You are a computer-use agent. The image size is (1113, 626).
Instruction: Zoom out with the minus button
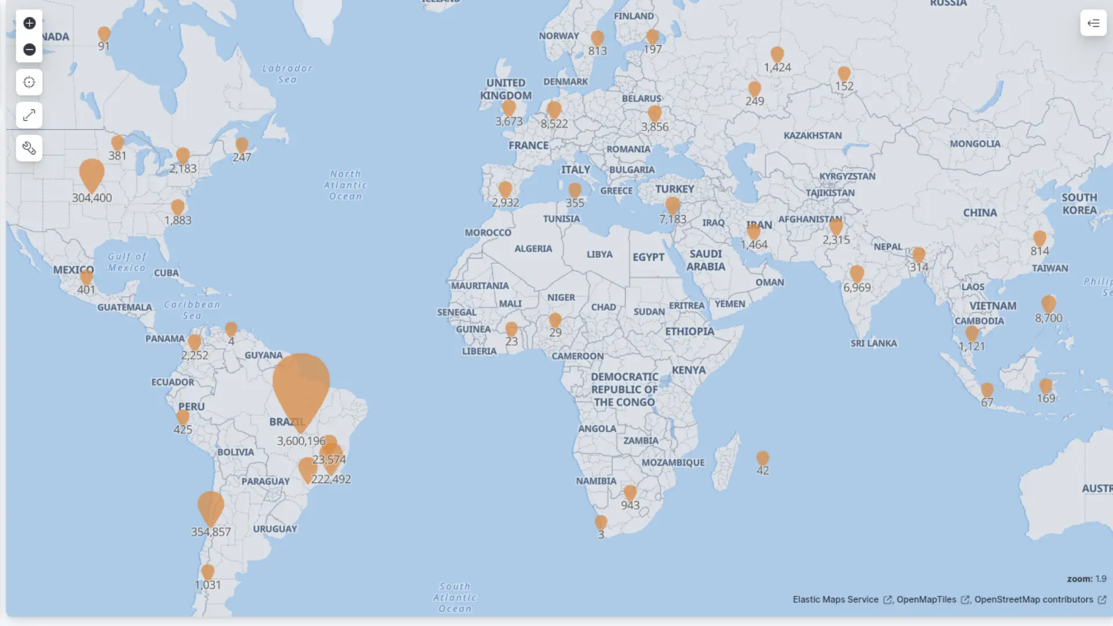[x=29, y=50]
